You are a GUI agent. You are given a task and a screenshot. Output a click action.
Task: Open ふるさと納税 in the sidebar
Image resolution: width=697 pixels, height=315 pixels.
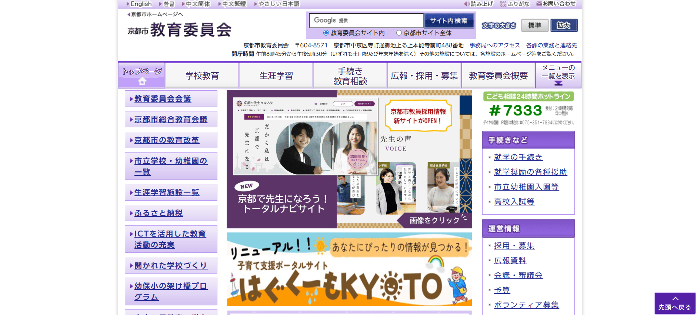(x=171, y=213)
